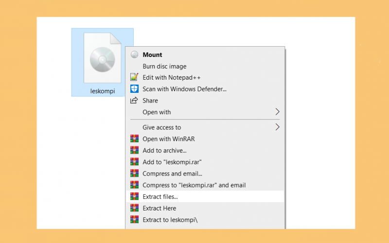Select Add to "leskompi.rar"
This screenshot has width=389, height=243.
point(205,162)
